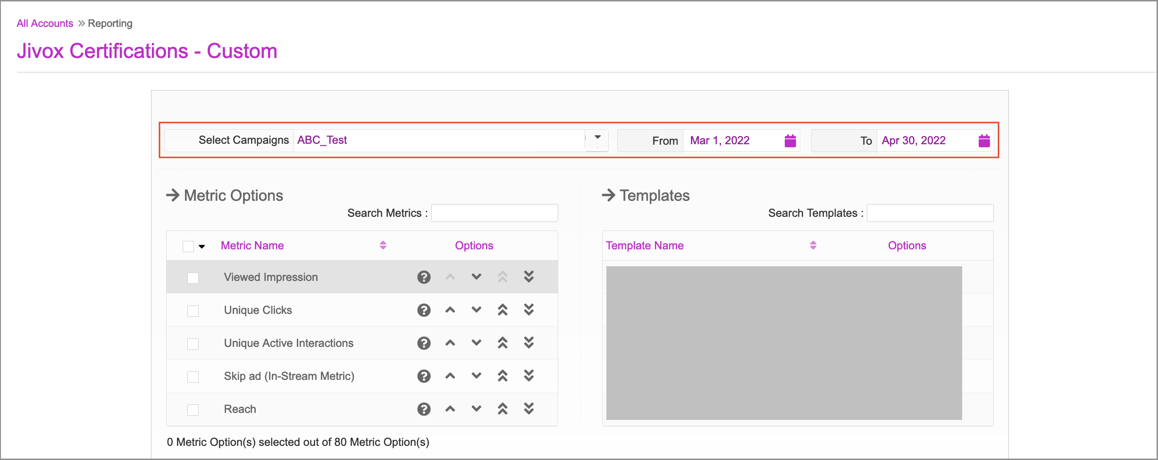Focus the Search Templates text box
This screenshot has height=460, width=1158.
930,213
